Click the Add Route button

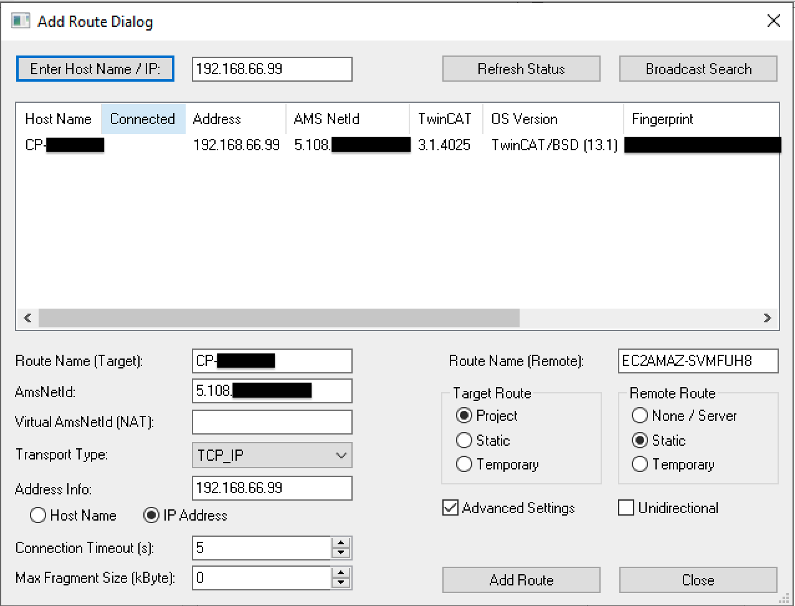pos(521,580)
